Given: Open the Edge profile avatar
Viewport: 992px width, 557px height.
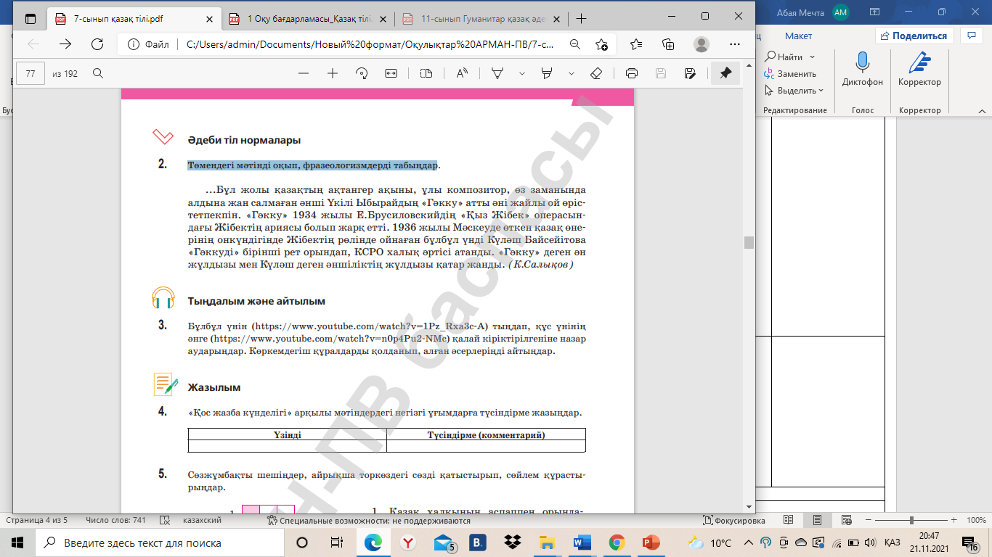Looking at the screenshot, I should click(x=701, y=44).
